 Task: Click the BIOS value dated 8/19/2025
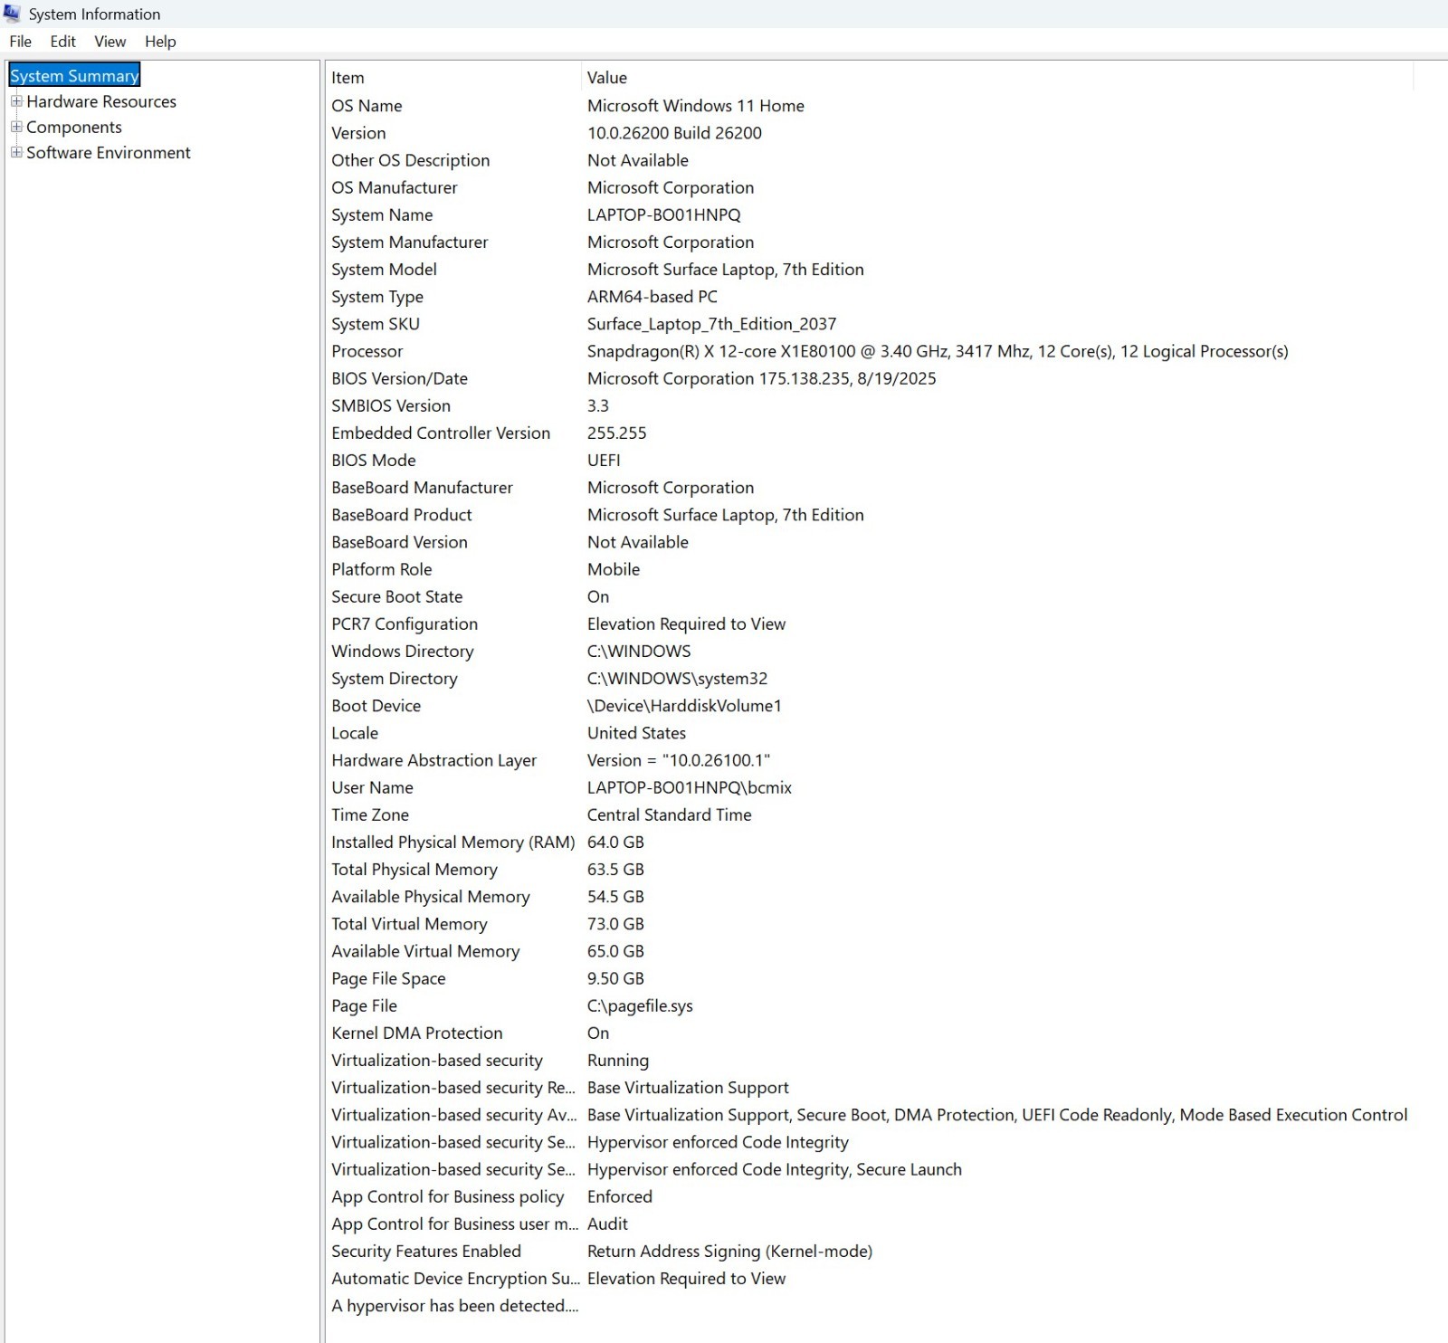[762, 378]
